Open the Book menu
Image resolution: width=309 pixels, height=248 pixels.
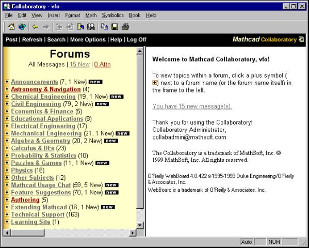tap(135, 16)
